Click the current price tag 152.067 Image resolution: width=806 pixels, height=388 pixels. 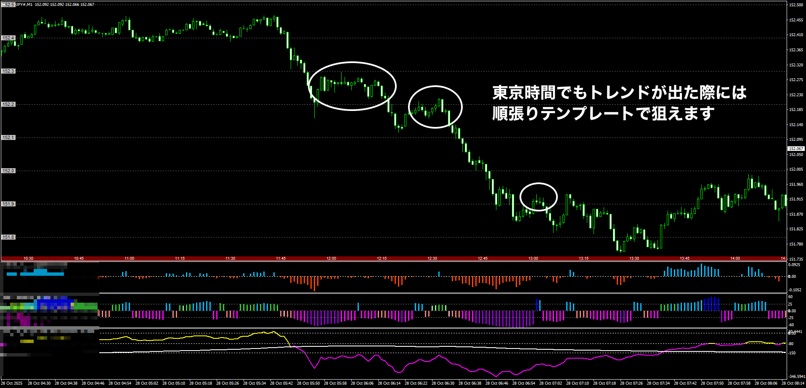coord(795,149)
